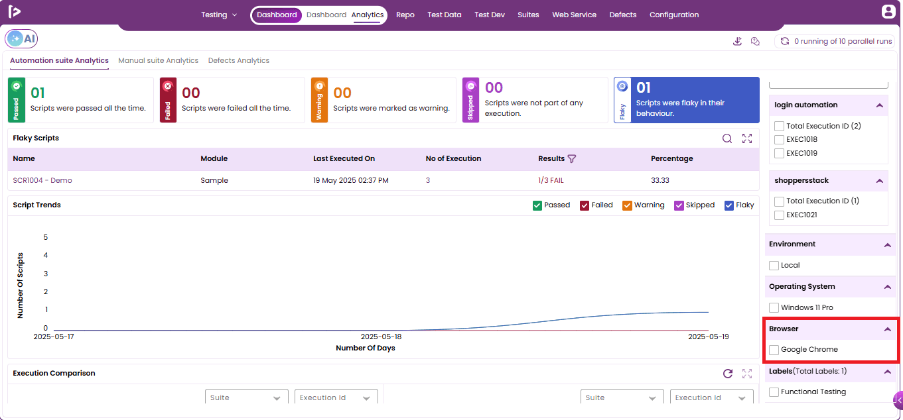Viewport: 903px width, 420px height.
Task: Switch to Manual suite Analytics tab
Action: (x=159, y=60)
